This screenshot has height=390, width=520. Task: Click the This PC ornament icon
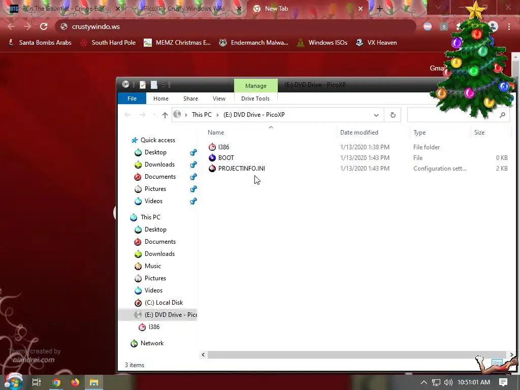coord(134,217)
